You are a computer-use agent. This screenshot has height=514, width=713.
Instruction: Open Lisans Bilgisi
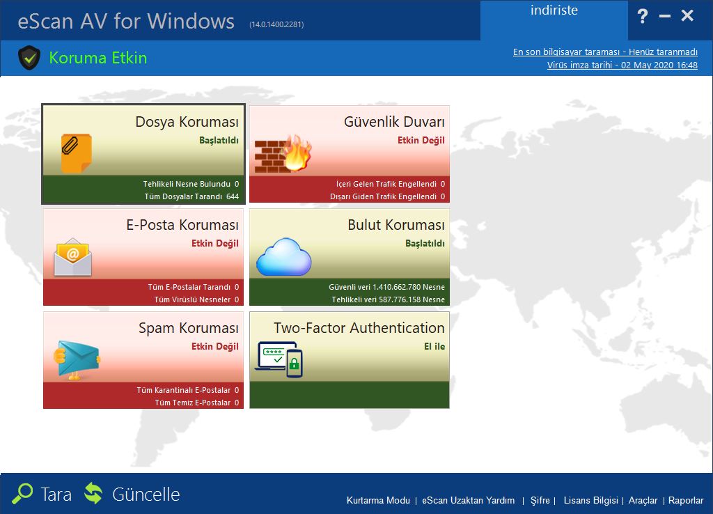coord(591,500)
